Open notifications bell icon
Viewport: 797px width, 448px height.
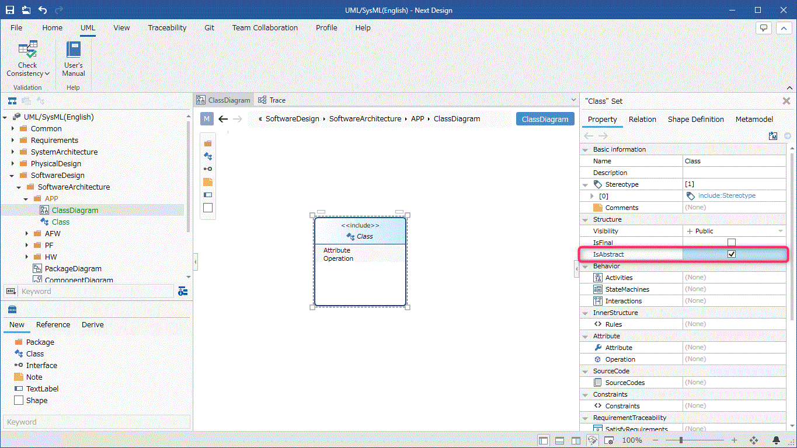pyautogui.click(x=777, y=440)
